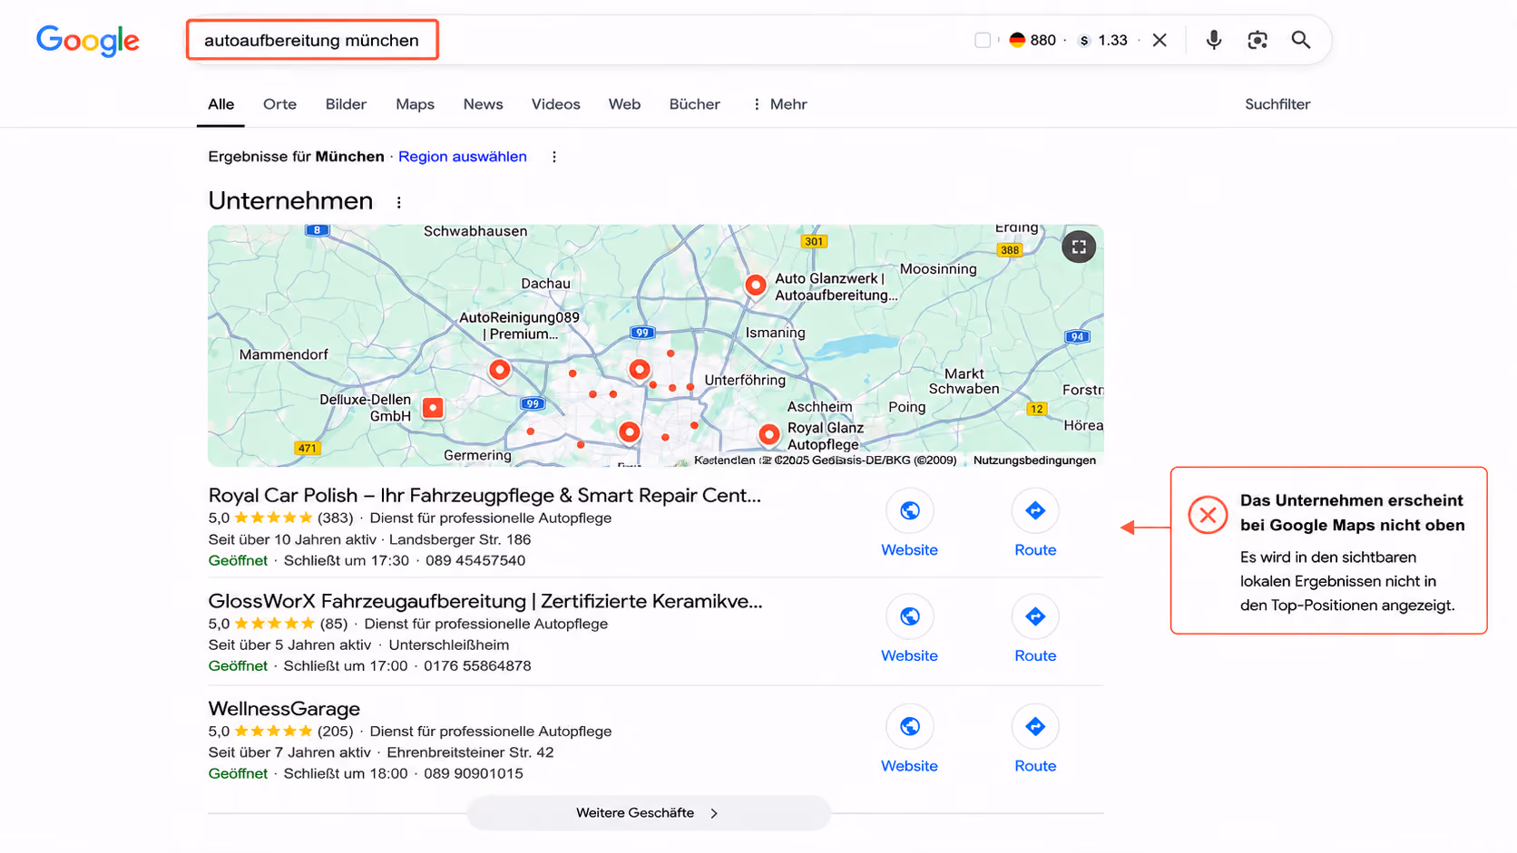Click the Dachau label on the map
This screenshot has height=853, width=1517.
[545, 284]
